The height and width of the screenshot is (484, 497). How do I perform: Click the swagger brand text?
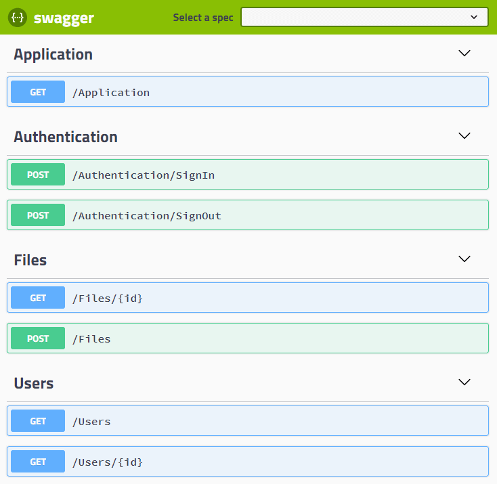click(64, 18)
